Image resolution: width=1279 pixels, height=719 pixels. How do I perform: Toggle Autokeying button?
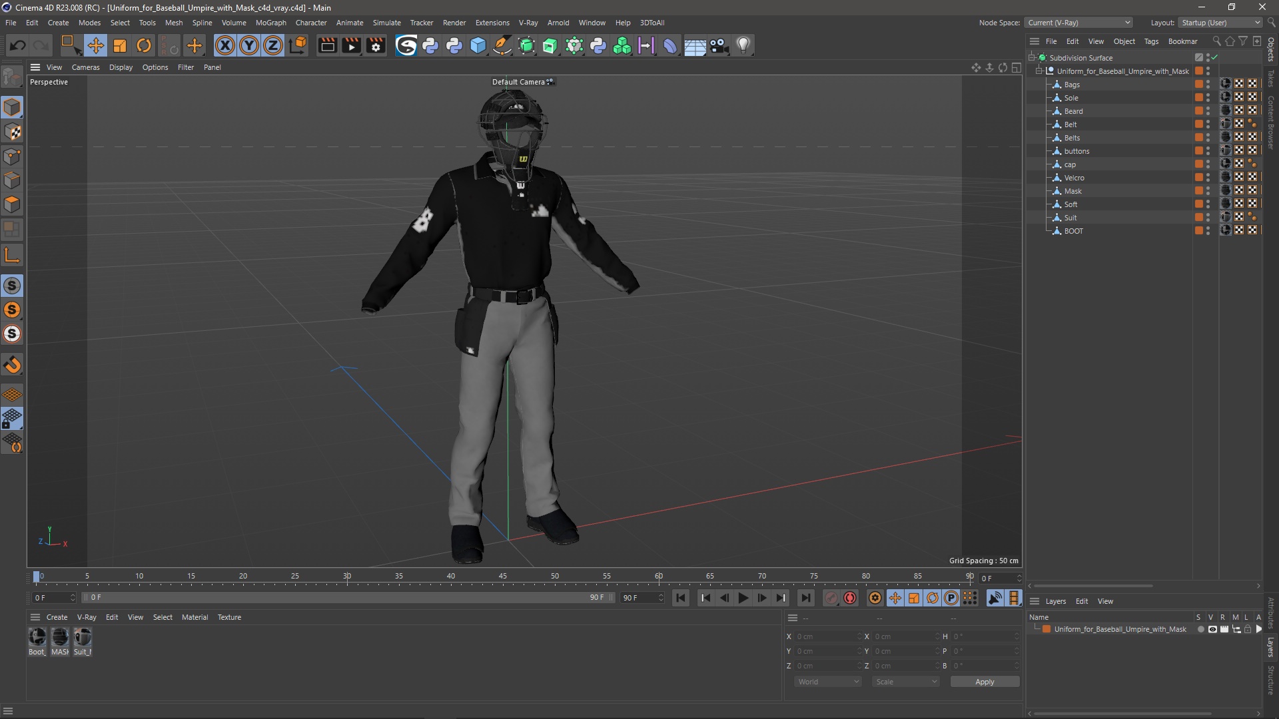pyautogui.click(x=850, y=598)
